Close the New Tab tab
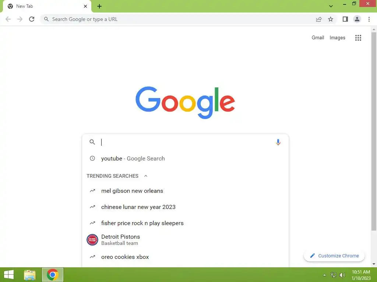The image size is (377, 282). pos(85,6)
